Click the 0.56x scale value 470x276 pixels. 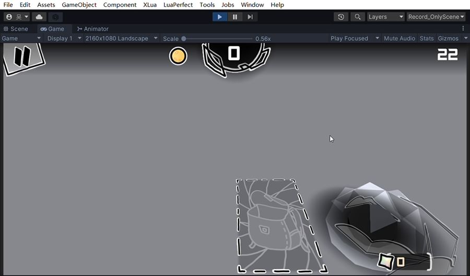coord(263,39)
